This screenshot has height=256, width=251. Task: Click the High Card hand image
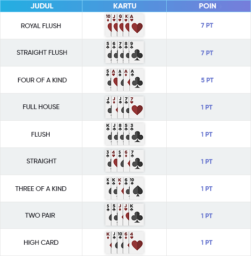125,242
